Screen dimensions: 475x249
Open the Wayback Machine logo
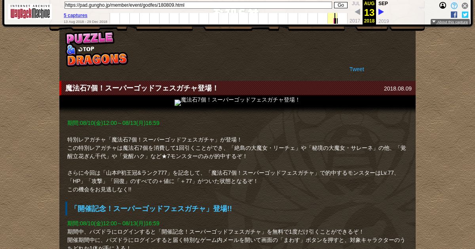coord(30,12)
